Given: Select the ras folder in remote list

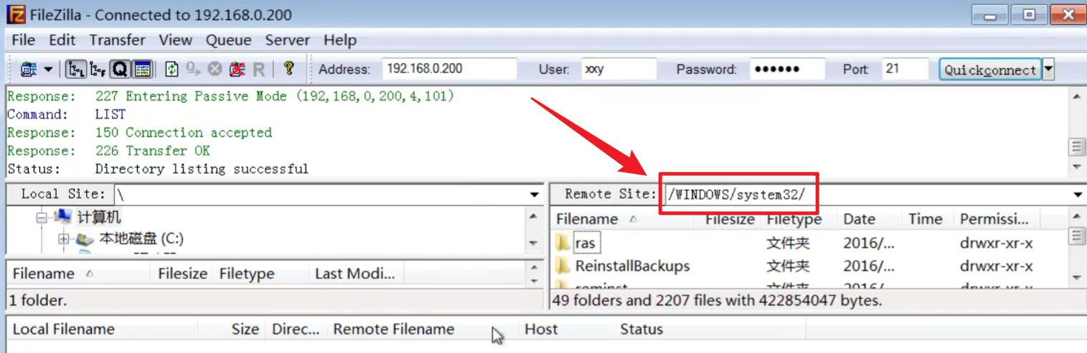Looking at the screenshot, I should point(585,243).
